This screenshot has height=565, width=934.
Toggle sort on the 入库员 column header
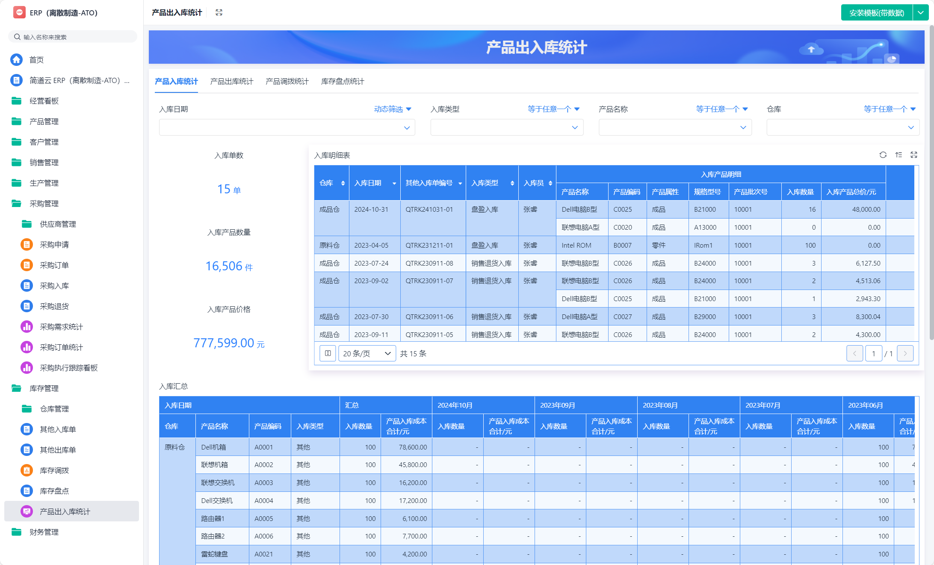coord(550,183)
